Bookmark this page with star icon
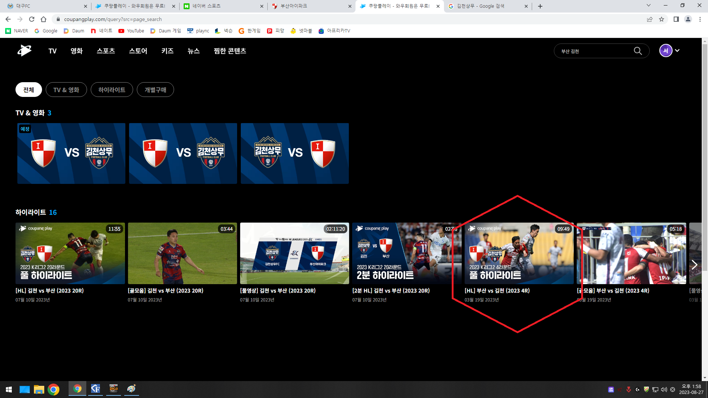 point(662,19)
